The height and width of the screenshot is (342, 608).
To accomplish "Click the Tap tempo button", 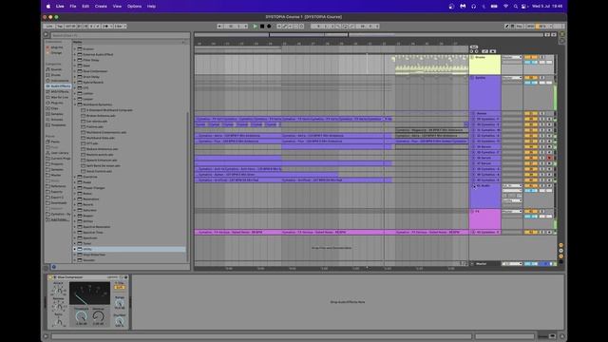I will pos(60,27).
